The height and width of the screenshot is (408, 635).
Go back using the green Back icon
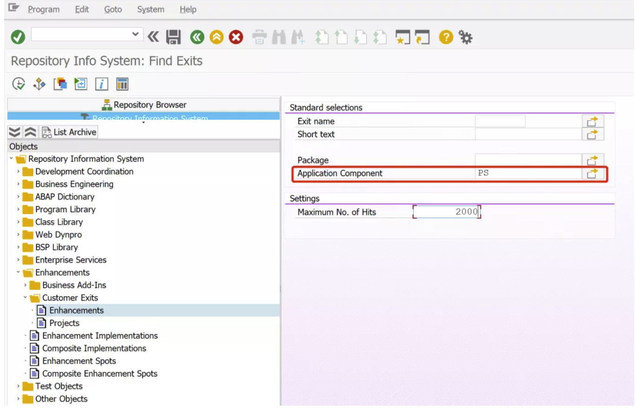coord(197,37)
